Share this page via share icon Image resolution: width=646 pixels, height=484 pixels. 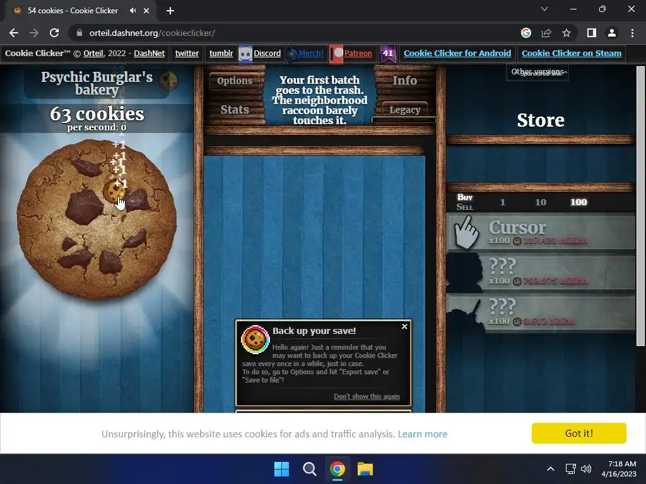point(546,33)
